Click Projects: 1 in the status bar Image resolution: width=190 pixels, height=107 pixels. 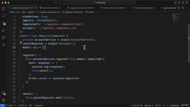39,106
